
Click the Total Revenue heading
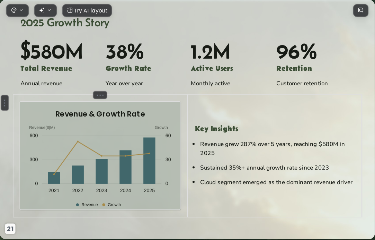(x=46, y=68)
